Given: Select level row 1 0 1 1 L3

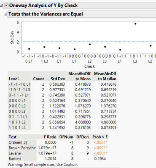Looking at the screenshot, I should click(x=19, y=122).
